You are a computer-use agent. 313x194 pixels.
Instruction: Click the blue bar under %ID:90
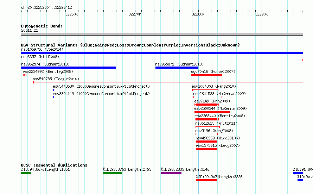click(300, 180)
